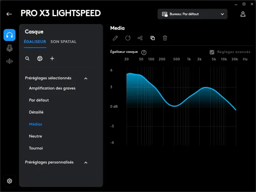This screenshot has height=192, width=256.
Task: Close the G HUB window
Action: click(252, 4)
